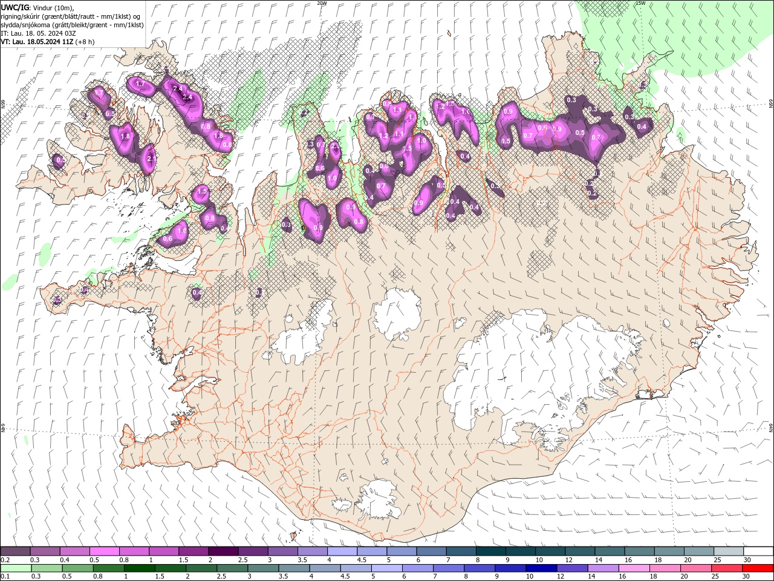
Task: Click the top-row legend swatch between 4 and 4.5
Action: pos(342,551)
